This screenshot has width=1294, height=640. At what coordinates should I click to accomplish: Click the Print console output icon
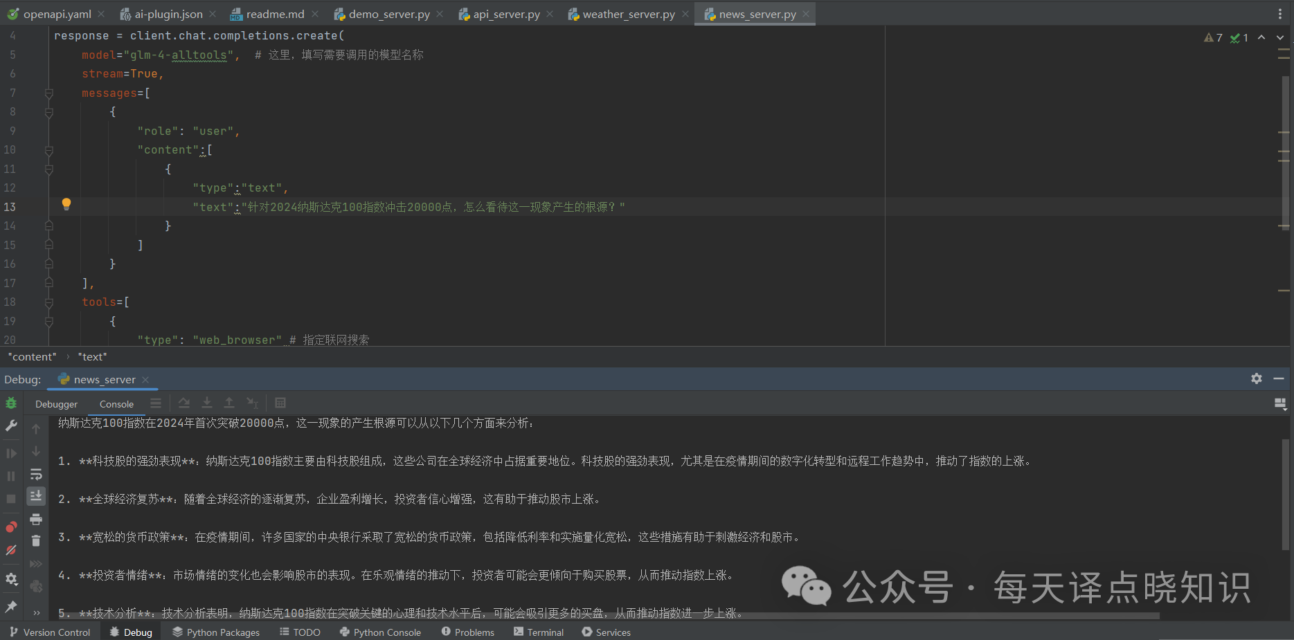tap(36, 519)
